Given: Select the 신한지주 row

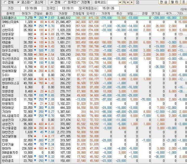Looking at the screenshot, I should pos(94,30).
